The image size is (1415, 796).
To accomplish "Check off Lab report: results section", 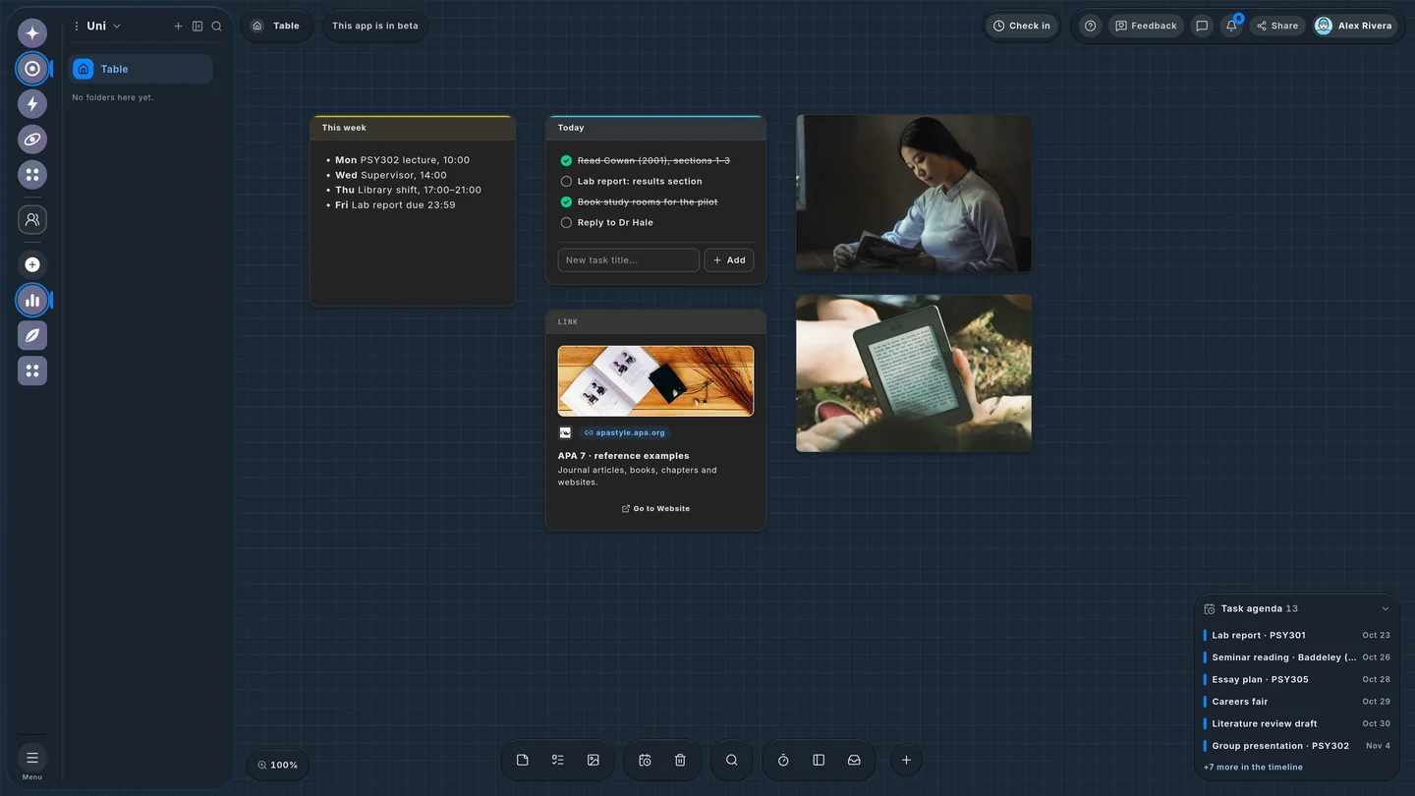I will tap(566, 182).
